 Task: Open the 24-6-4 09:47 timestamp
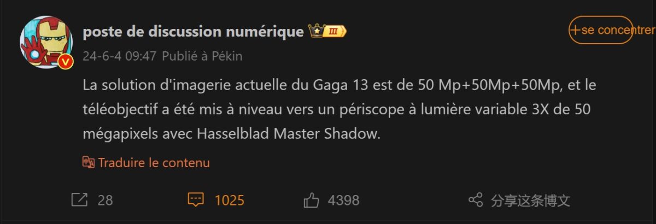click(x=120, y=56)
